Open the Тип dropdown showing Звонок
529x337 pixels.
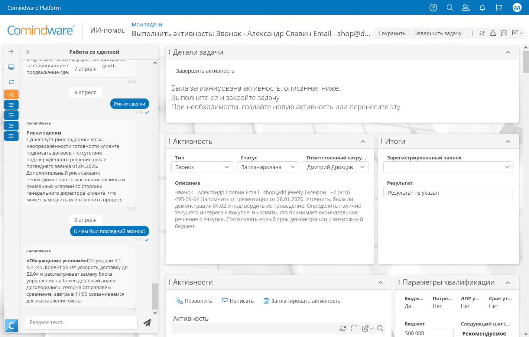click(202, 167)
